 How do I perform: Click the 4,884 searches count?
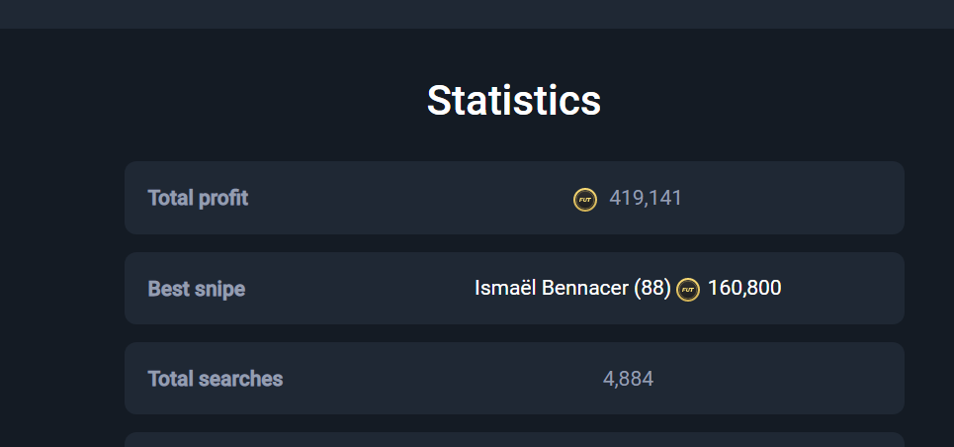628,379
